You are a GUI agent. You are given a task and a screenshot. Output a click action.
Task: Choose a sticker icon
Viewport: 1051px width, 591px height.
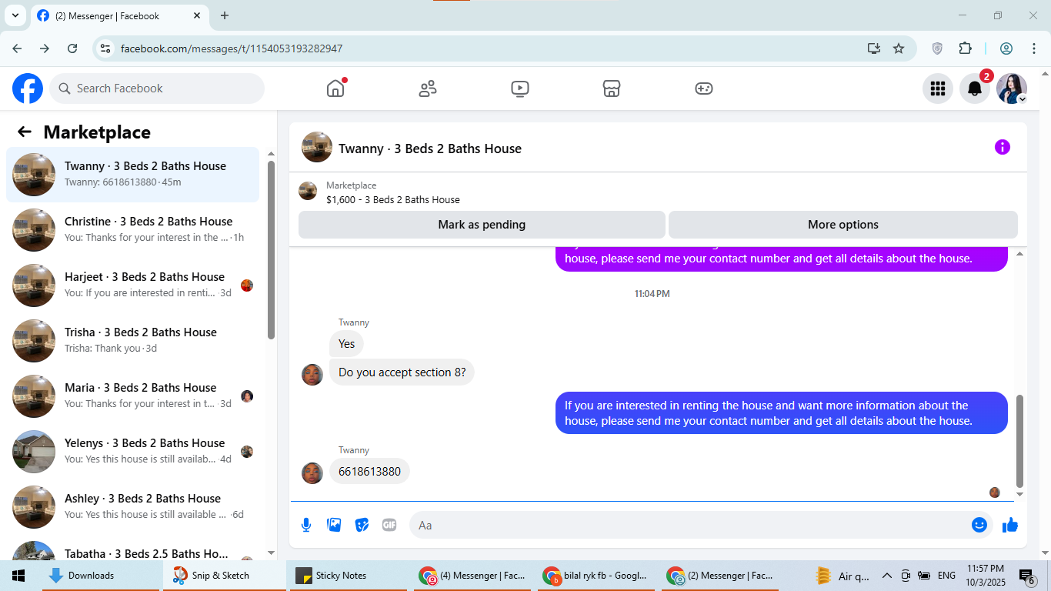[362, 525]
